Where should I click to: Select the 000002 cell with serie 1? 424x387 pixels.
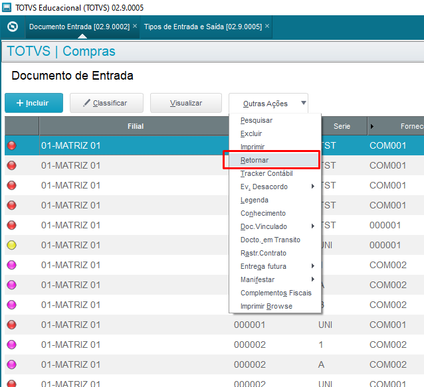point(250,345)
